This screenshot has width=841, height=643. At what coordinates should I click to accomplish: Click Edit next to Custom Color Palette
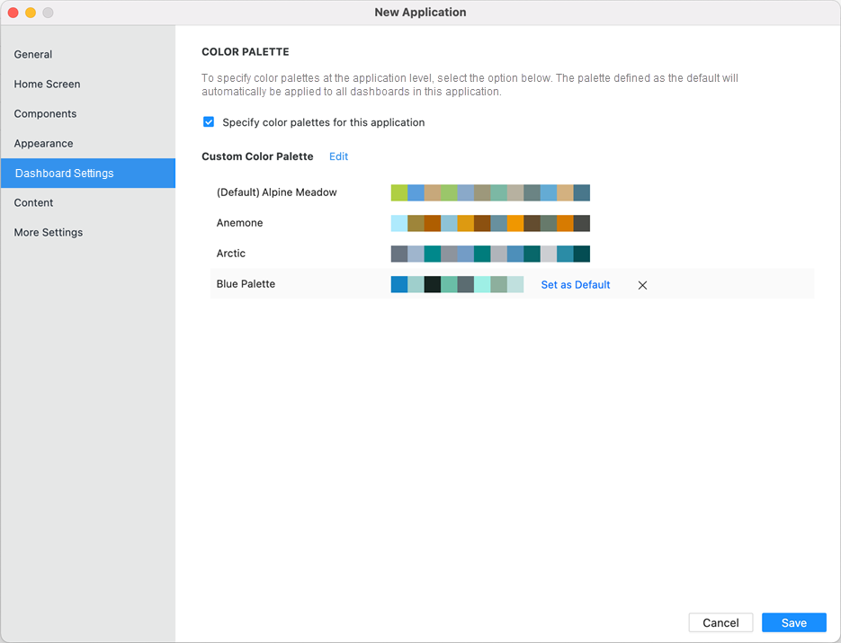coord(338,156)
